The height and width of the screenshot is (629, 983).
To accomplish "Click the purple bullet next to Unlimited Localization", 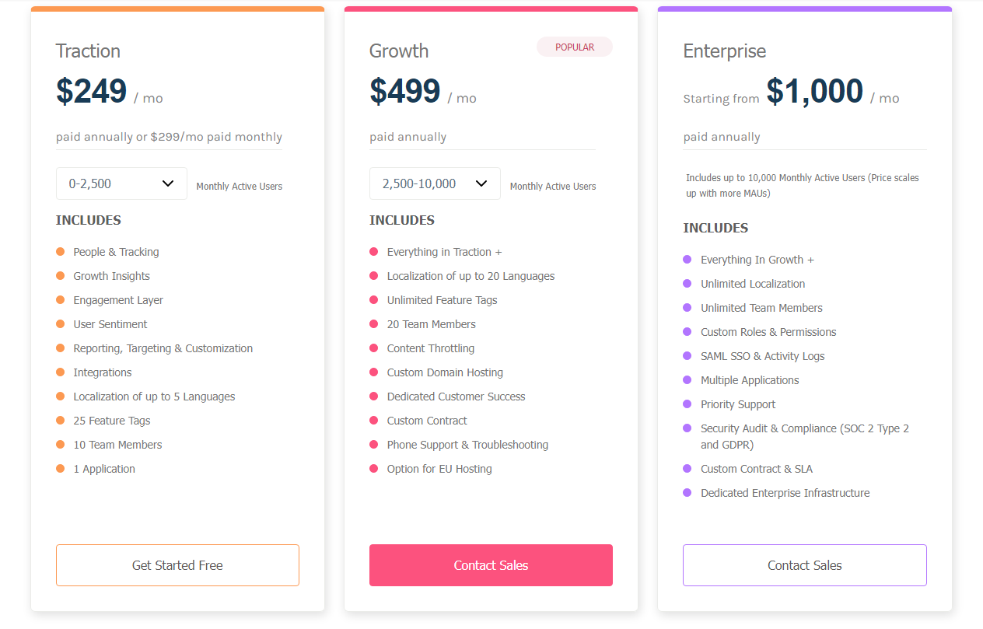I will [687, 284].
